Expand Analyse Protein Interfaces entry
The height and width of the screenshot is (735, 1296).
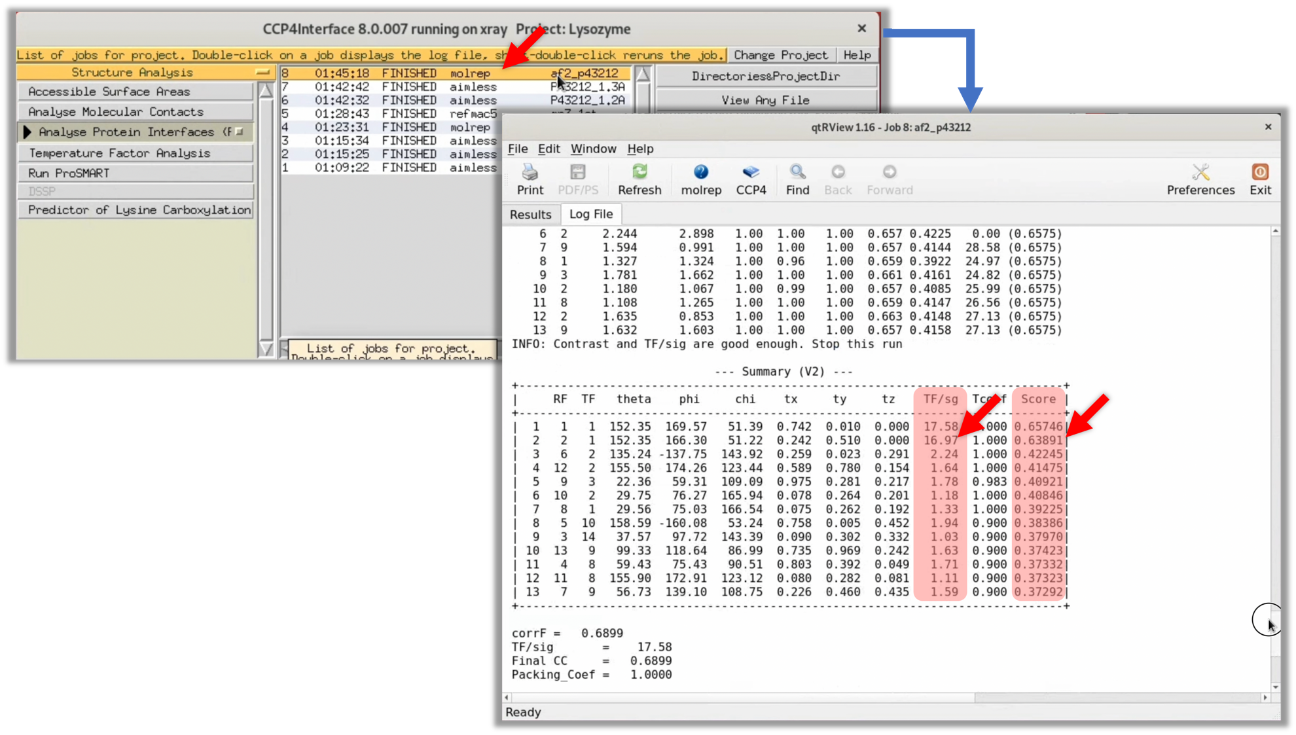[27, 132]
